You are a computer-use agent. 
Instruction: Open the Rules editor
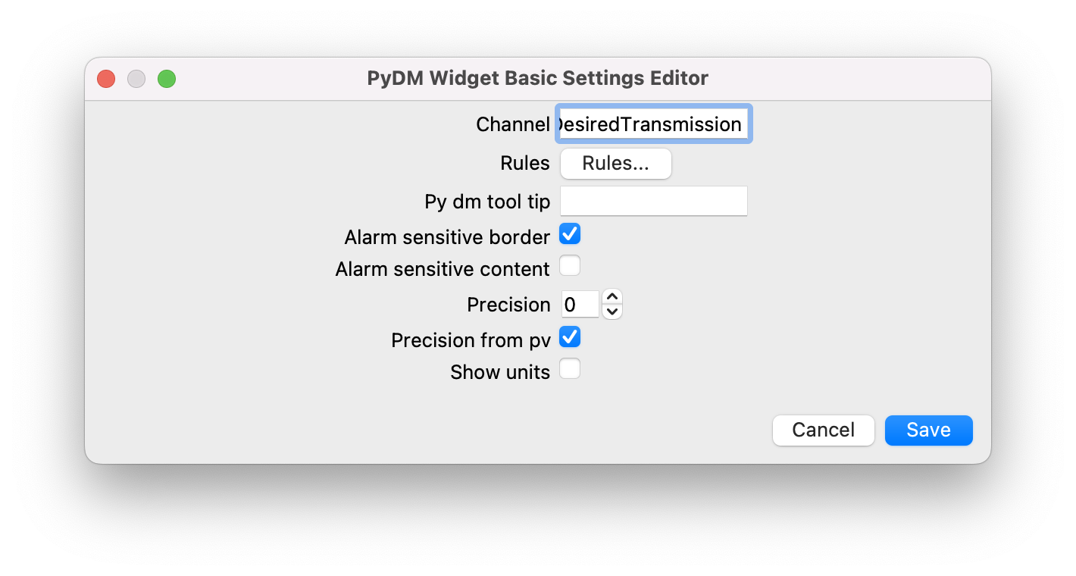coord(615,163)
